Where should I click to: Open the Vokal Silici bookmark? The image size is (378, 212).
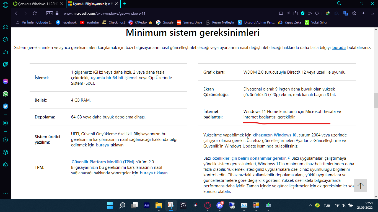tap(316, 22)
